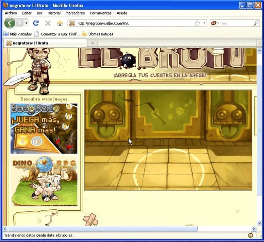Click the greyed forward navigation arrow
The image size is (264, 242).
20,23
